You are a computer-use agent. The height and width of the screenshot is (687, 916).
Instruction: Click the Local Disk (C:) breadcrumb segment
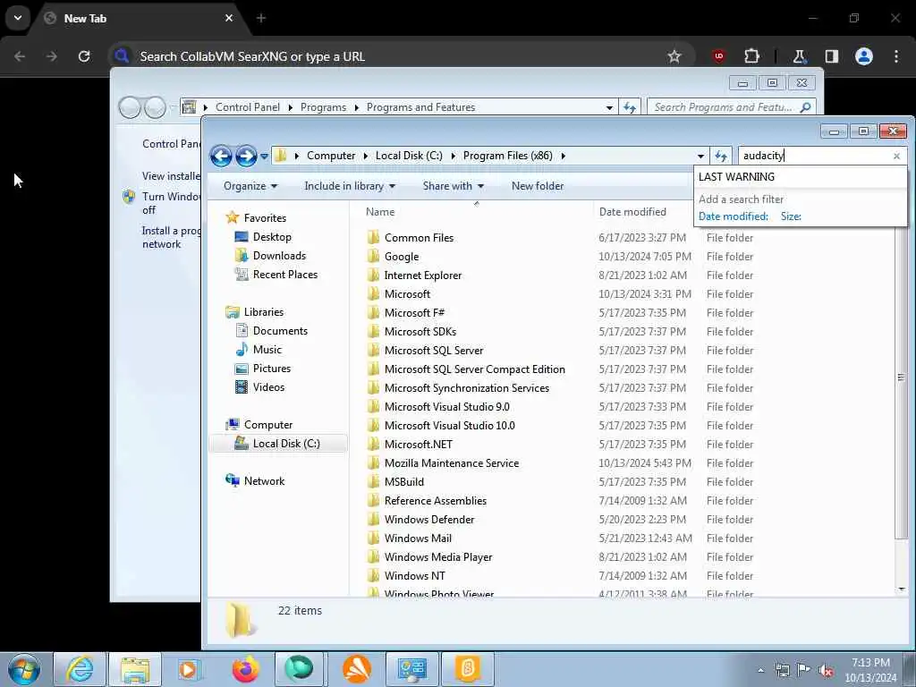[408, 156]
